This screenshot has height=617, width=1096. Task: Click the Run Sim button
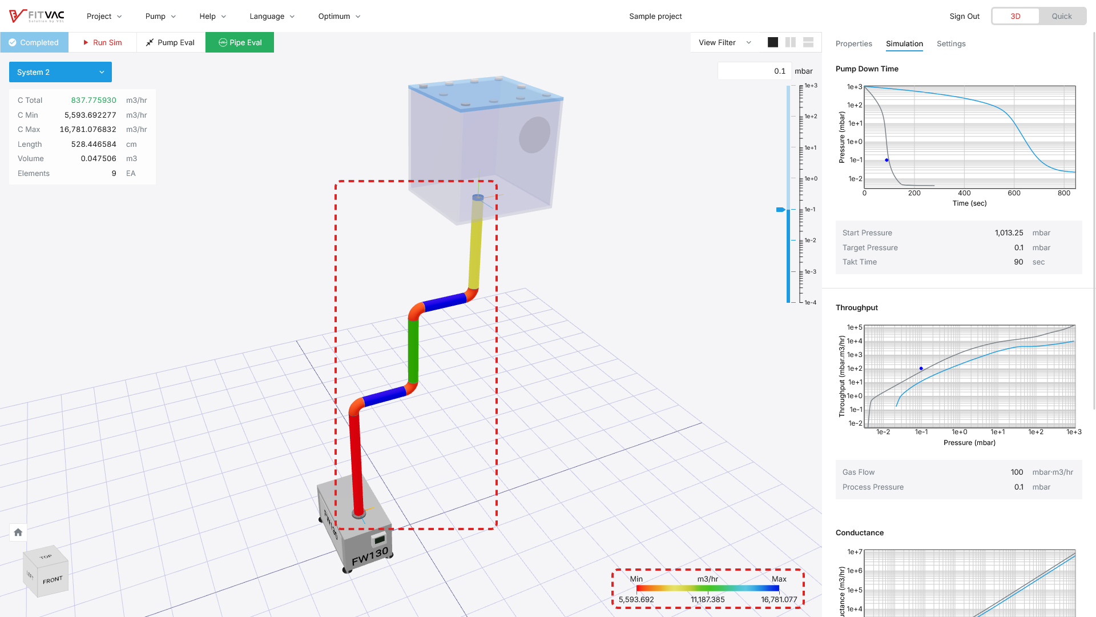click(102, 42)
